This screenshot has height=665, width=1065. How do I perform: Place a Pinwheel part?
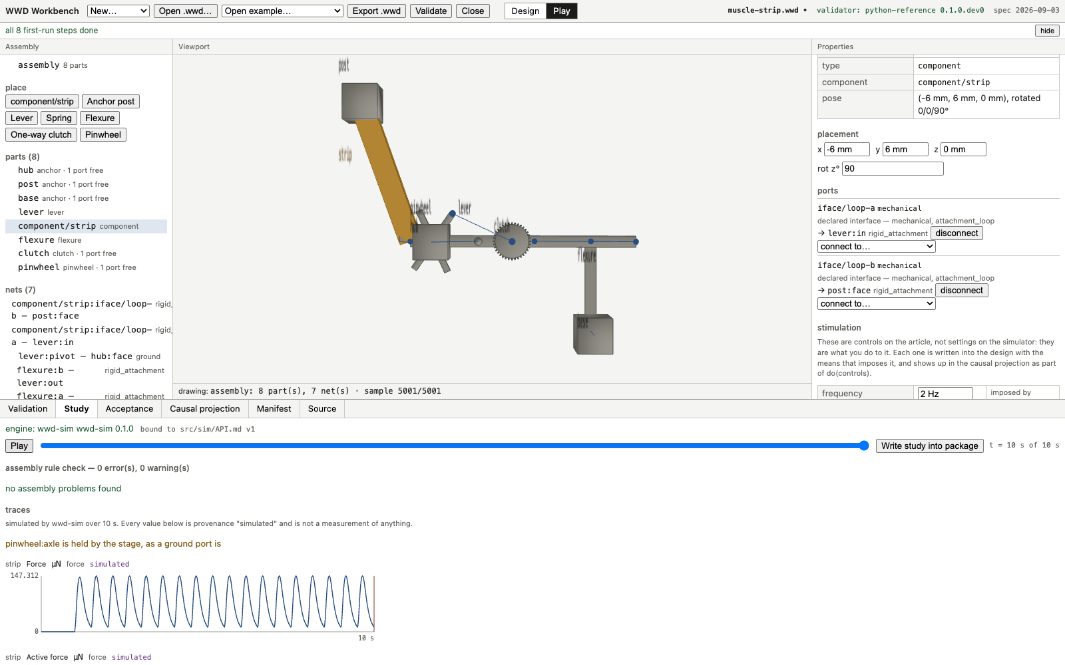(x=103, y=135)
